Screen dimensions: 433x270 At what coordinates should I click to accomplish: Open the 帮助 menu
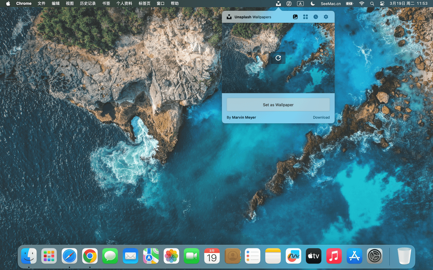pyautogui.click(x=175, y=4)
